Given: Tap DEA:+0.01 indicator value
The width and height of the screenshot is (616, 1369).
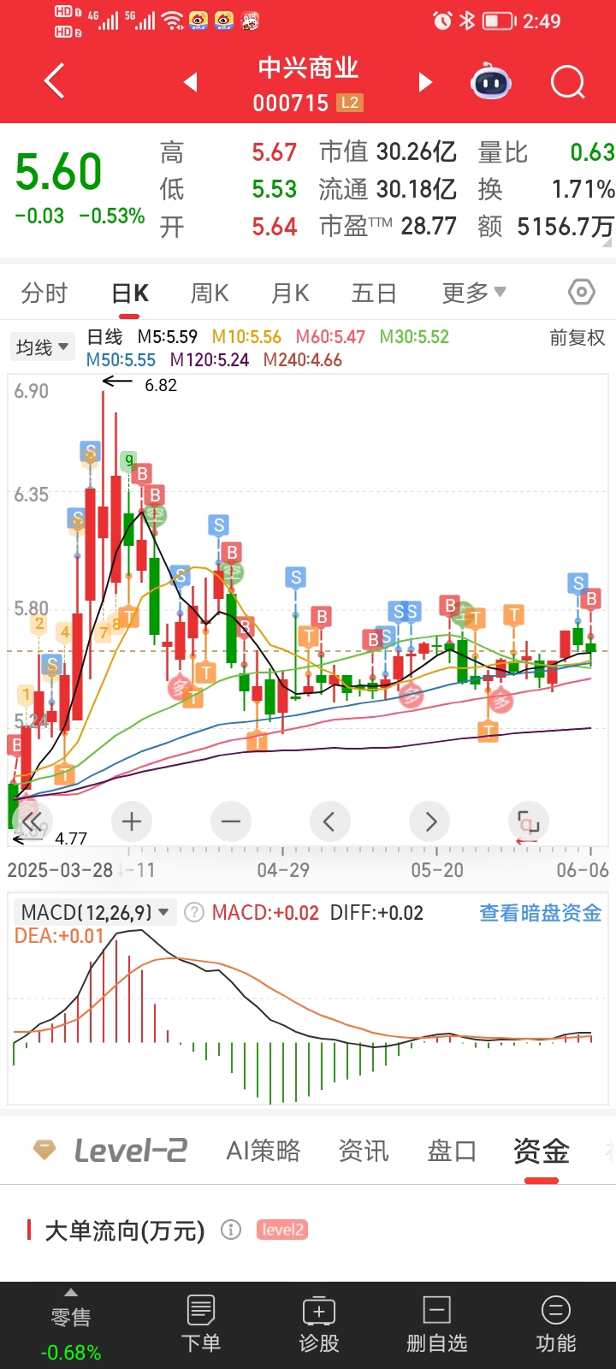Looking at the screenshot, I should pos(59,936).
